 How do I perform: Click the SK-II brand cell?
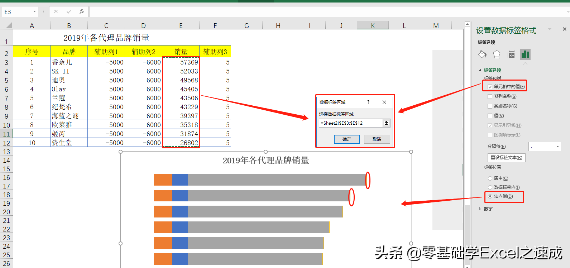(x=69, y=71)
